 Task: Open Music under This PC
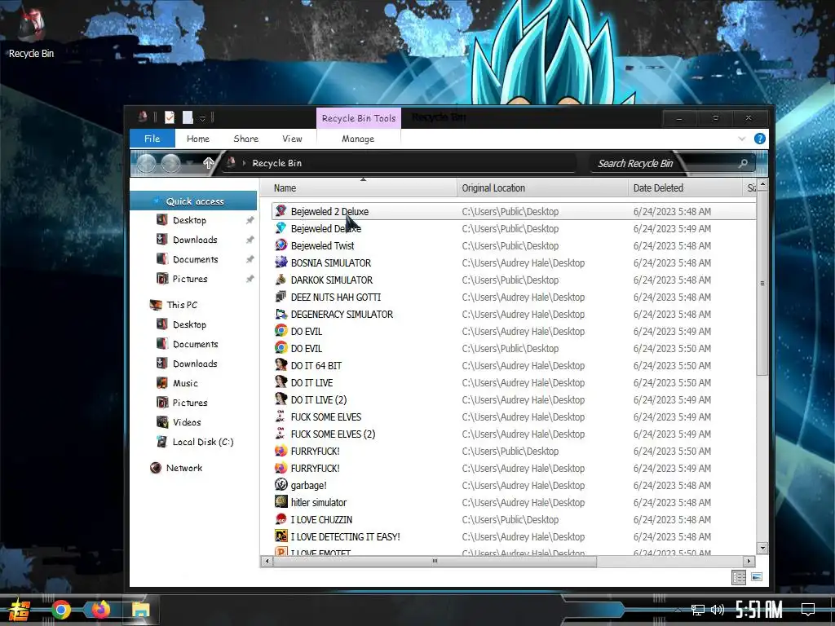click(185, 383)
